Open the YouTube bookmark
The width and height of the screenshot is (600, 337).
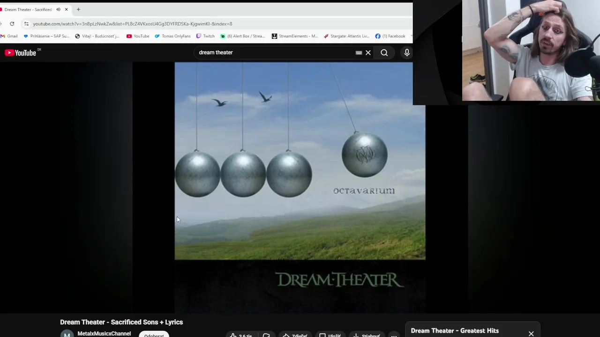tap(138, 36)
